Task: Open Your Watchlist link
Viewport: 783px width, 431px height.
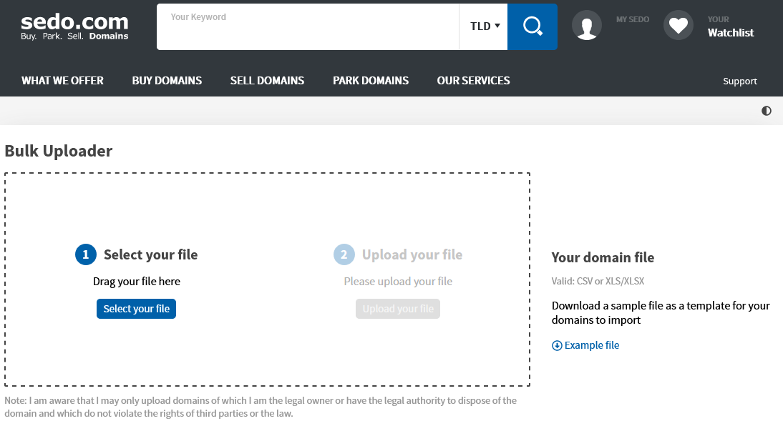Action: [x=731, y=27]
